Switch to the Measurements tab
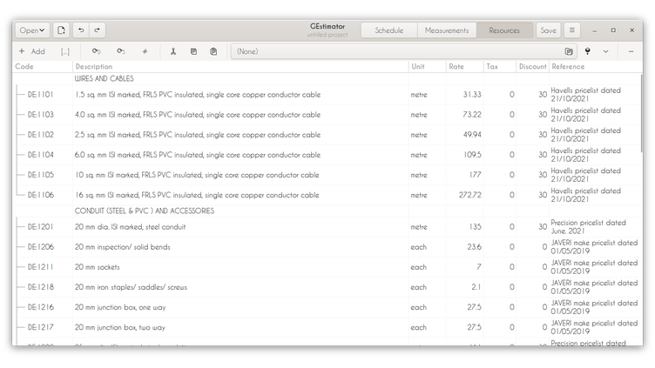The height and width of the screenshot is (368, 655). coord(447,30)
